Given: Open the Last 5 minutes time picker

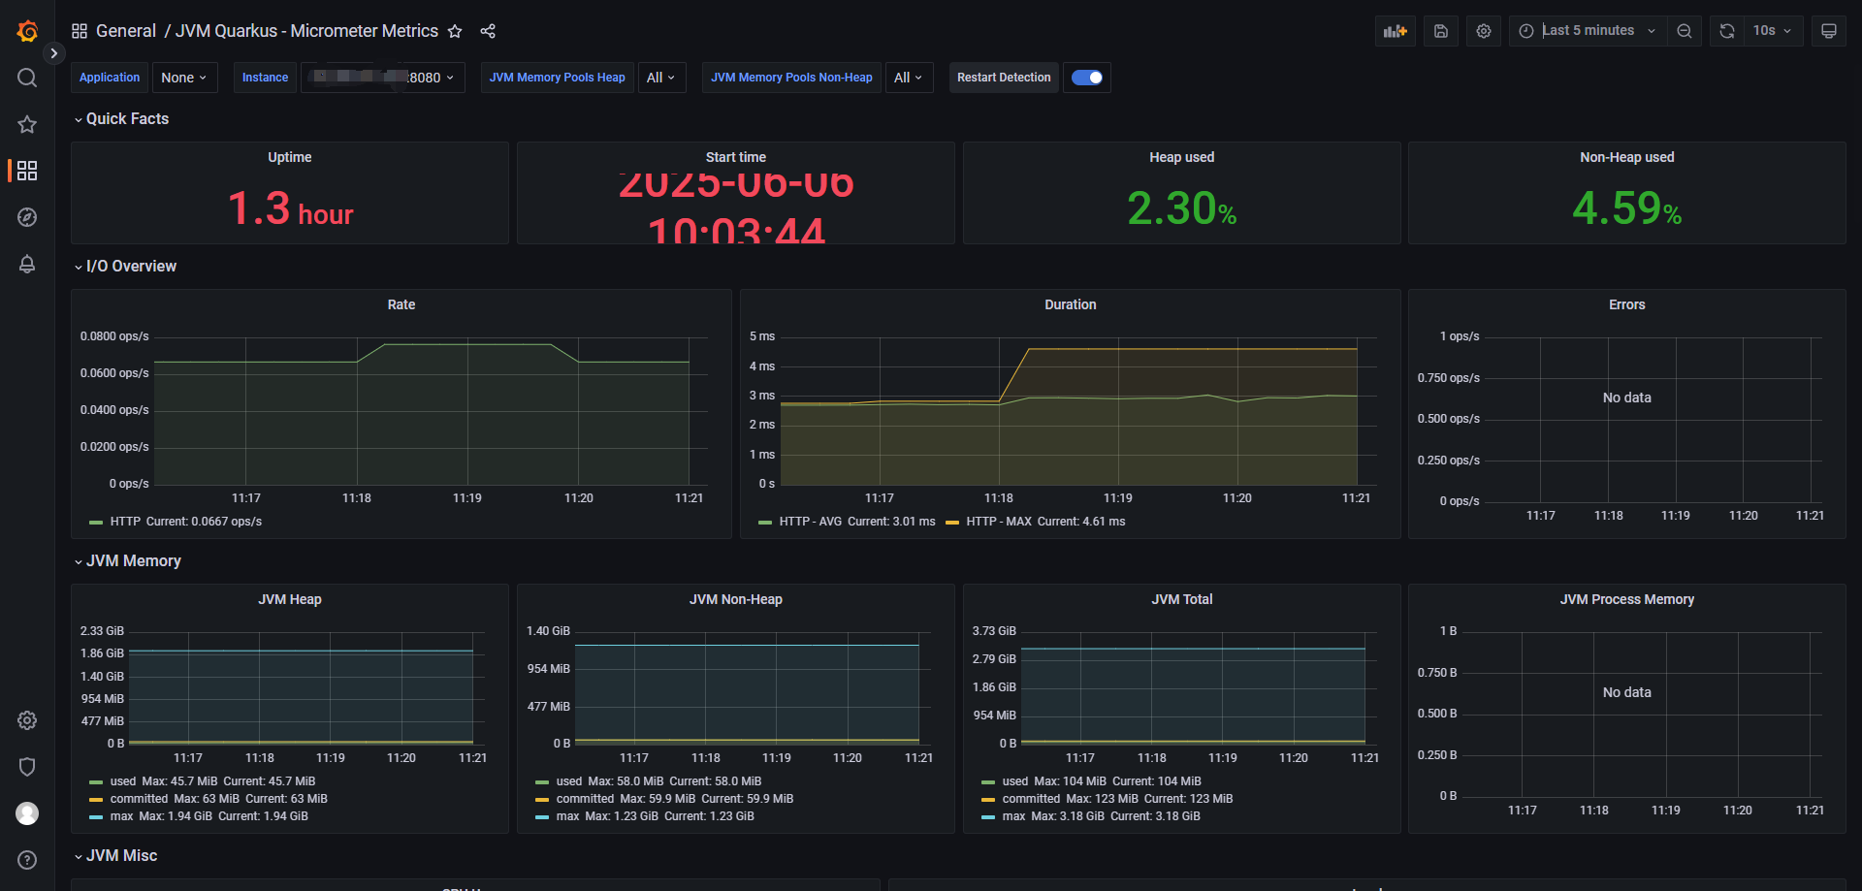Looking at the screenshot, I should (x=1588, y=31).
